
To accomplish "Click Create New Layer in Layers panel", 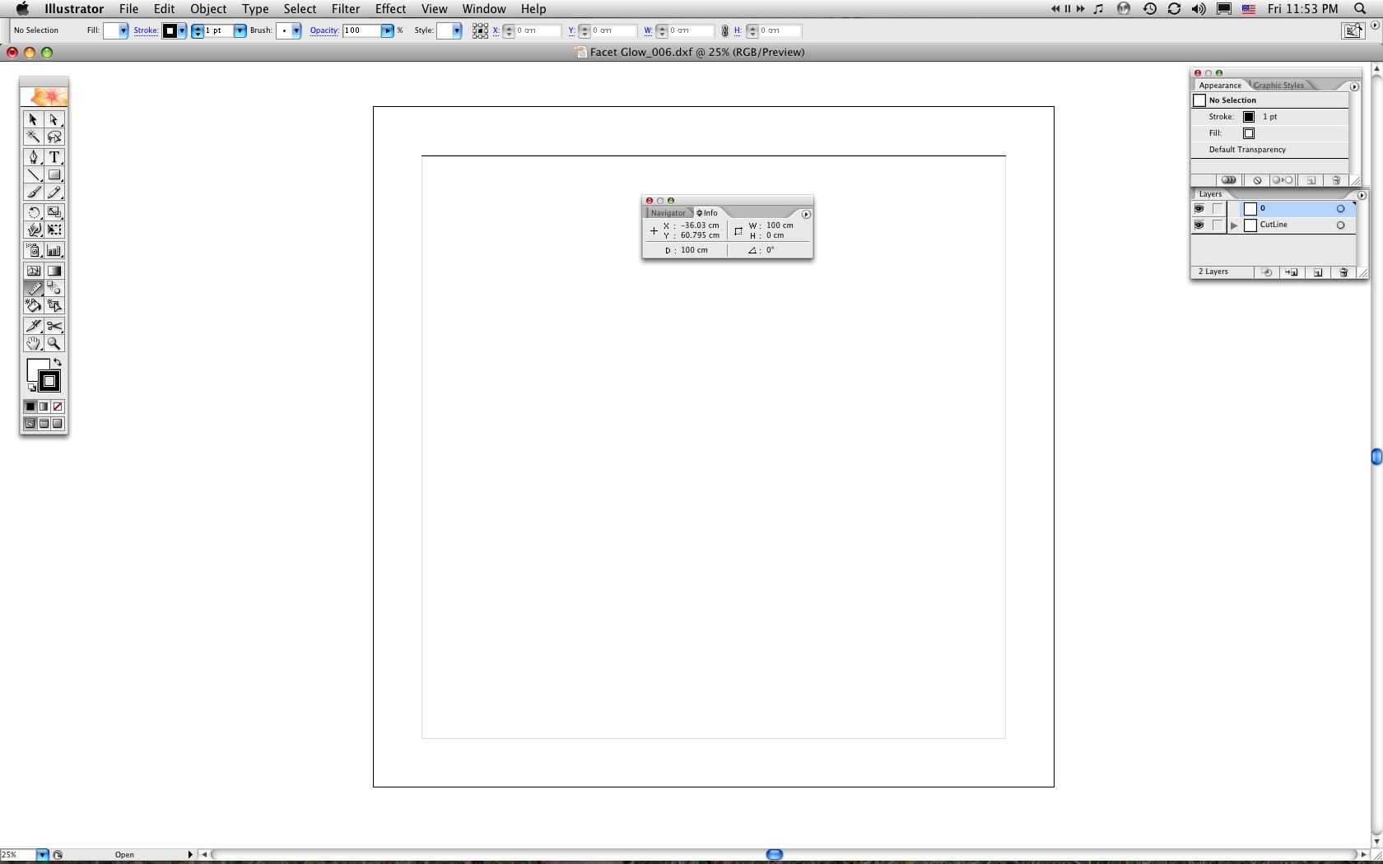I will 1318,272.
